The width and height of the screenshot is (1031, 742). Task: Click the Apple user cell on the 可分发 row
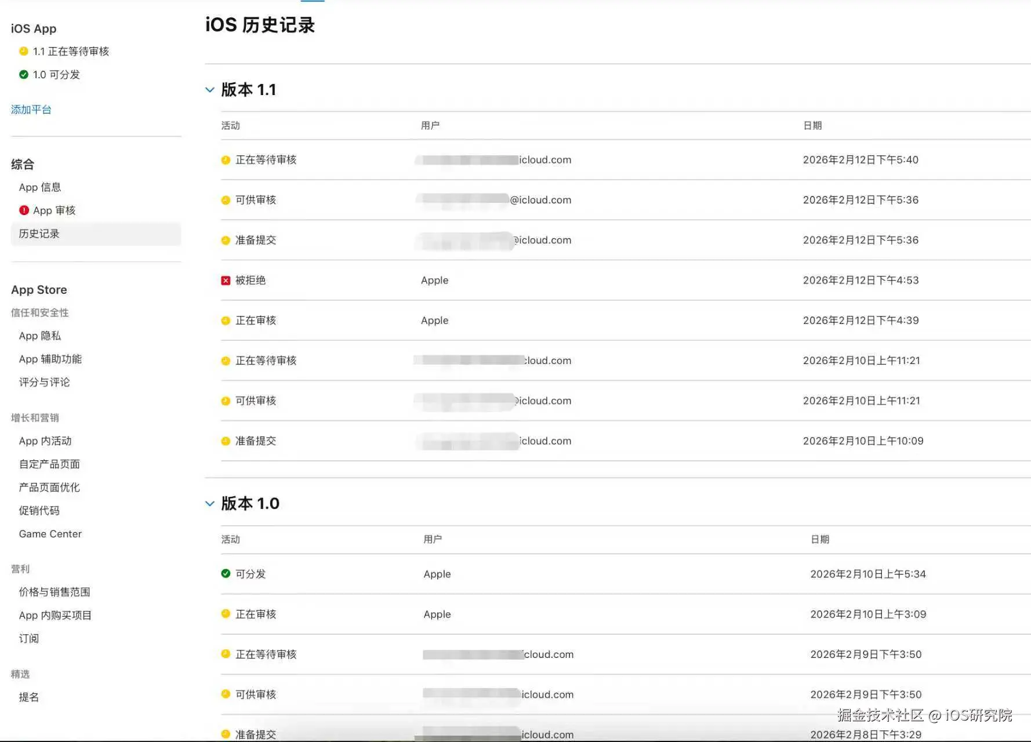coord(437,574)
